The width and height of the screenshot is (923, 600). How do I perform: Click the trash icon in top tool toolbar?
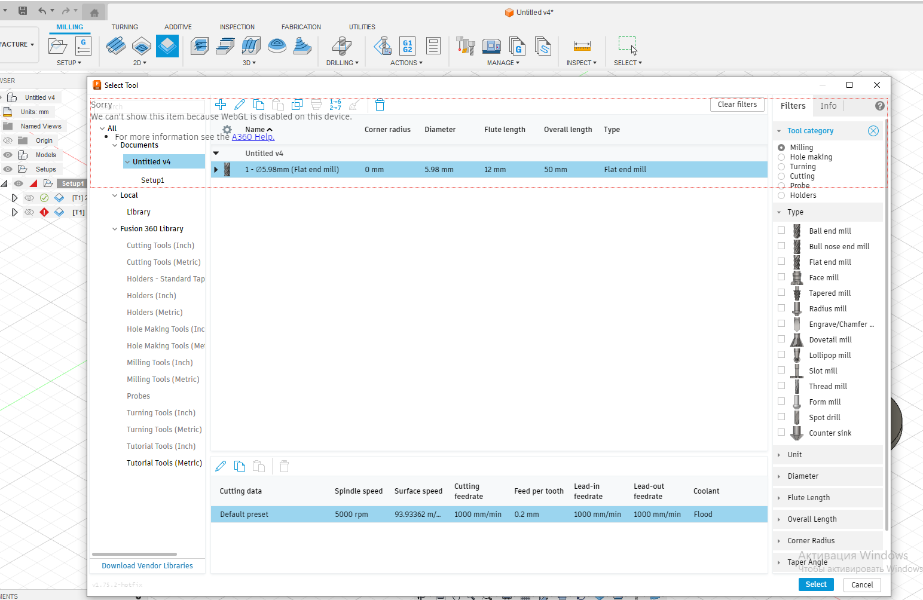[x=380, y=105]
